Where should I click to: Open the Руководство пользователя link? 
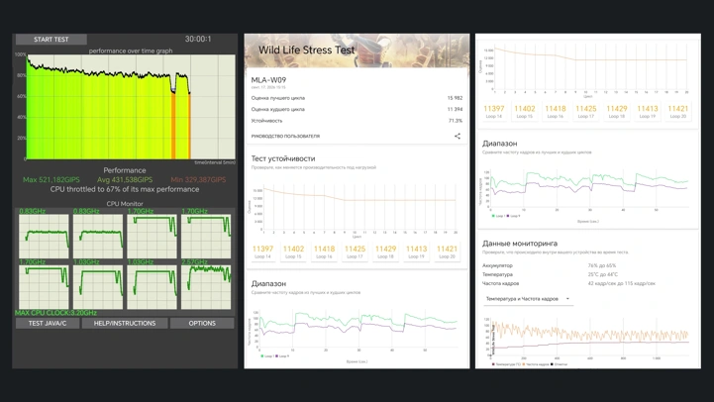click(x=285, y=136)
